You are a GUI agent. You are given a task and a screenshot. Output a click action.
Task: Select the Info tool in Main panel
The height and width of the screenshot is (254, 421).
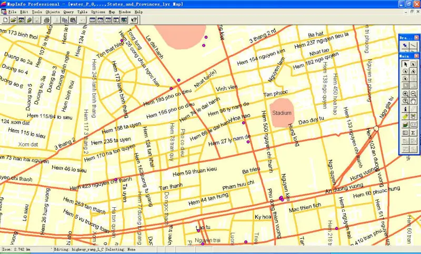coord(405,109)
